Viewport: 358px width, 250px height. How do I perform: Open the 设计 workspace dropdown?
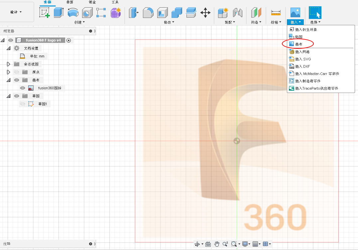tap(16, 12)
